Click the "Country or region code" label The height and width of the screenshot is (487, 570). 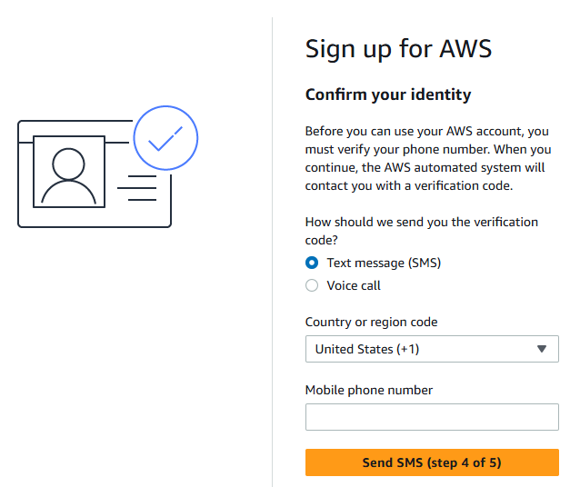(x=372, y=322)
